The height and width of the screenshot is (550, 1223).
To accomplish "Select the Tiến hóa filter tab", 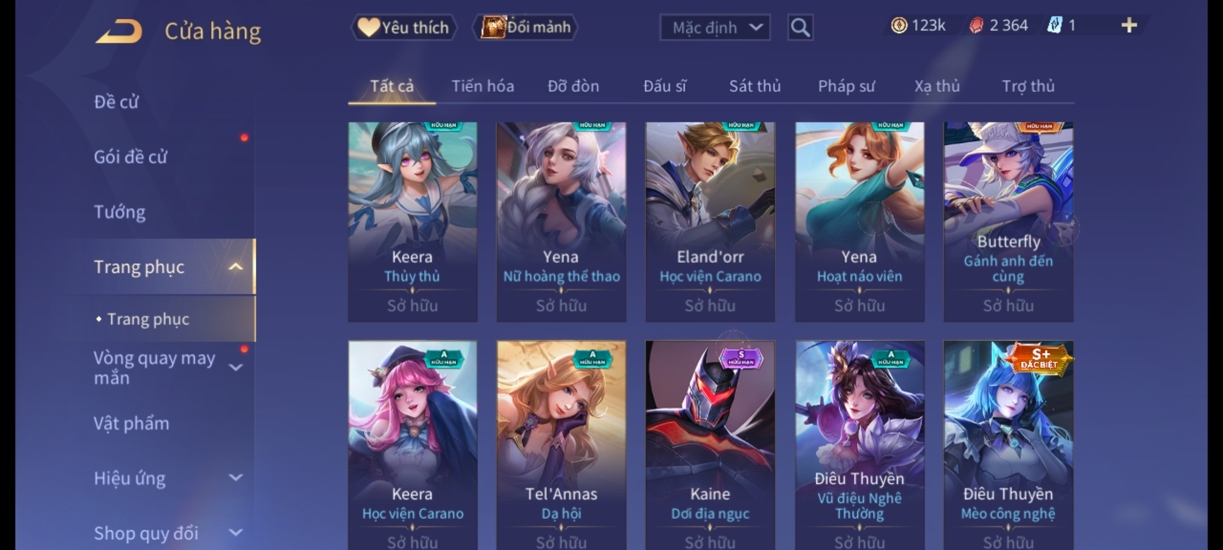I will pos(483,86).
